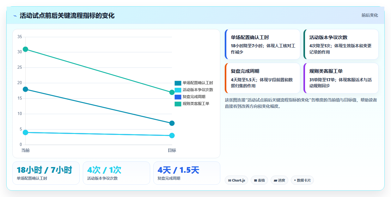This screenshot has width=391, height=197.
Task: Click the 单场配置确认工时 legend label
Action: point(198,83)
